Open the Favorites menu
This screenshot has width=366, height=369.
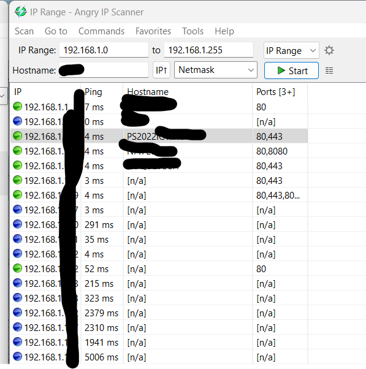coord(153,31)
